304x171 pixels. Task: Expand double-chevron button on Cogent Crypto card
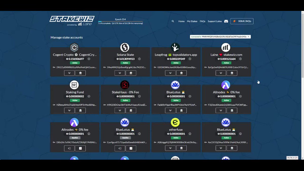coord(69,73)
